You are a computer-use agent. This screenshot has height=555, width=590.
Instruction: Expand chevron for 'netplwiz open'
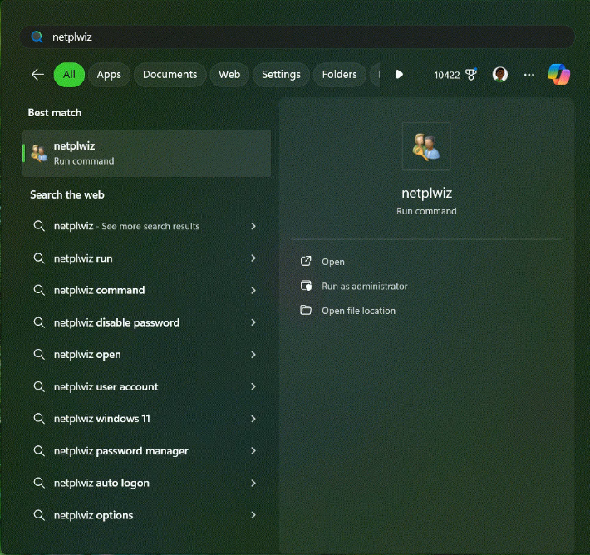point(253,355)
